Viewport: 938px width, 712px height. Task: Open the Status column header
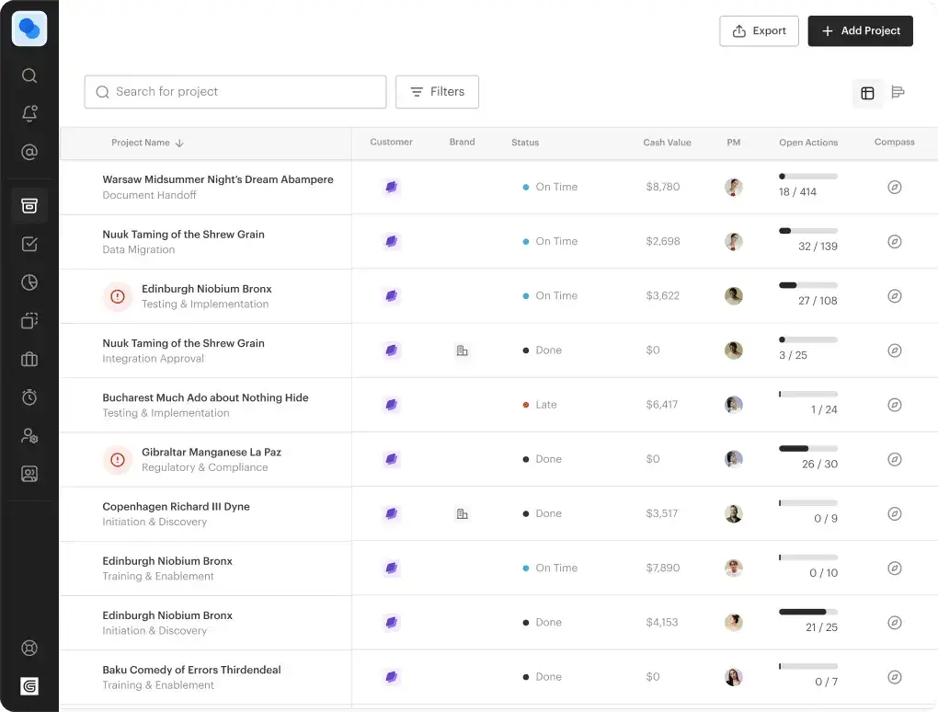tap(525, 143)
